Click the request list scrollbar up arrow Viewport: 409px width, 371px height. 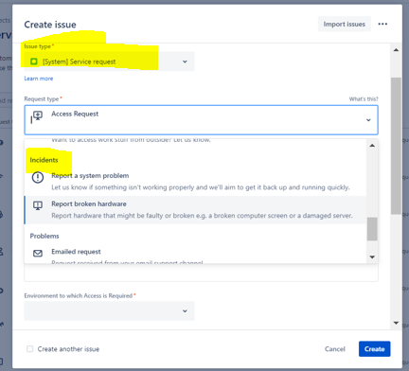pyautogui.click(x=372, y=146)
